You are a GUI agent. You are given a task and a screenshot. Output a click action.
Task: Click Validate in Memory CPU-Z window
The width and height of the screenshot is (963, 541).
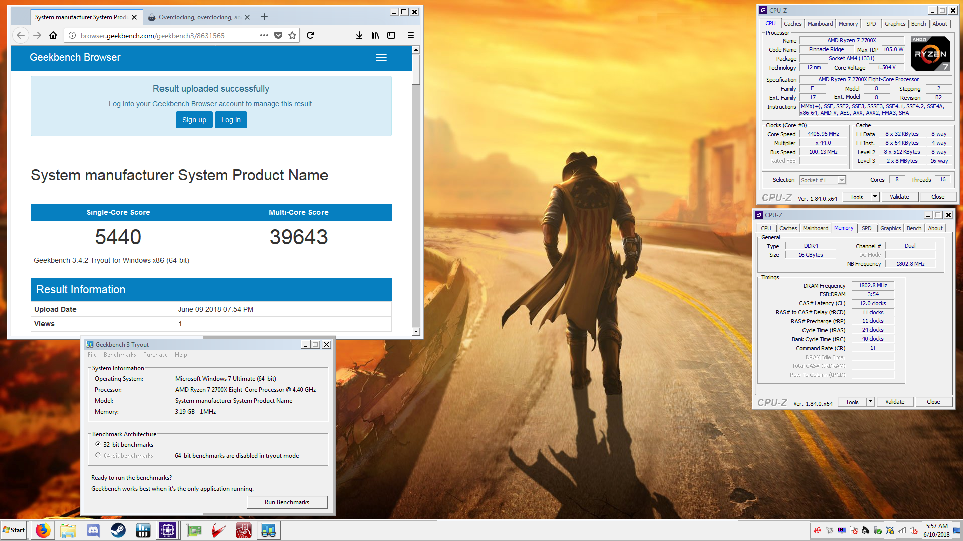click(x=895, y=402)
